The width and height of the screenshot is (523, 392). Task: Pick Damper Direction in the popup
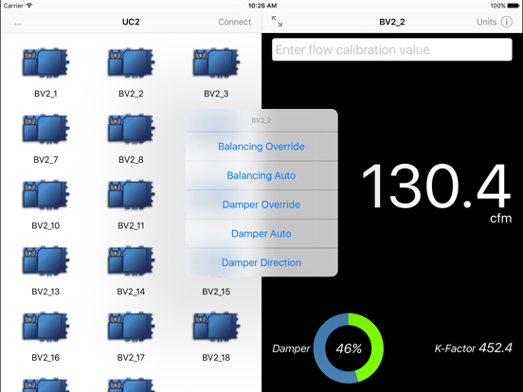pyautogui.click(x=261, y=262)
